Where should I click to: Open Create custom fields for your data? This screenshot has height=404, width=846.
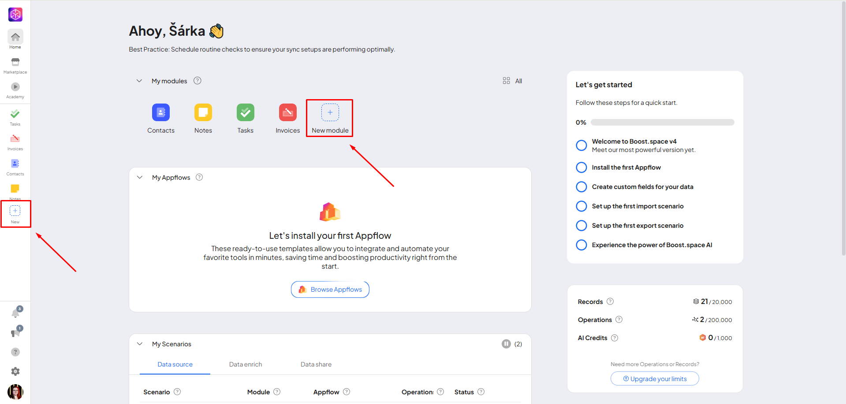click(643, 187)
